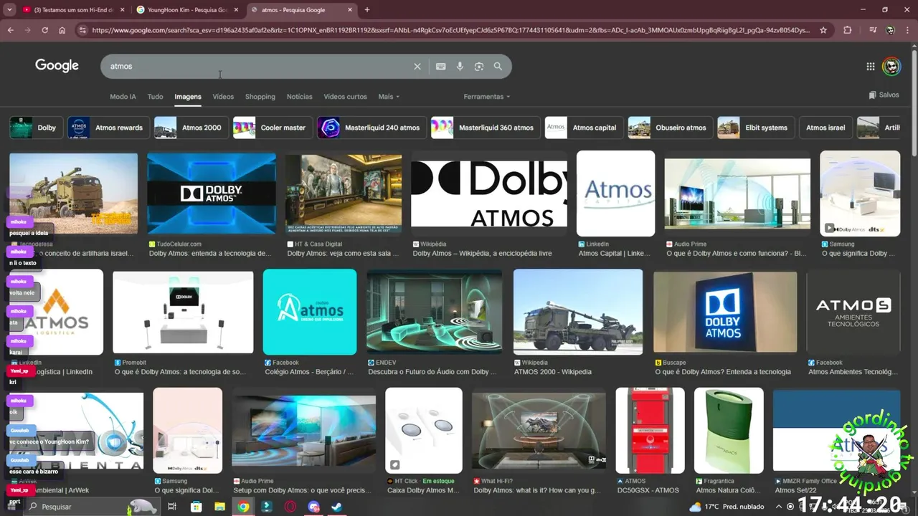Select the Atmos 2000 chip
Screen dimensions: 918x516
pos(191,128)
